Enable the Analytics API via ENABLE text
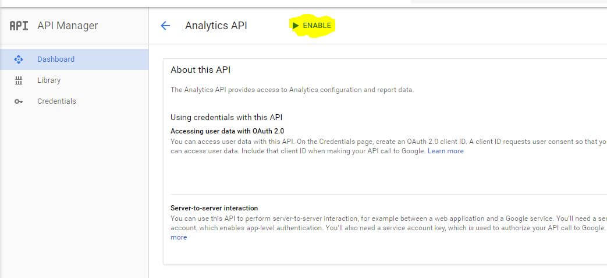This screenshot has height=278, width=607. point(317,26)
